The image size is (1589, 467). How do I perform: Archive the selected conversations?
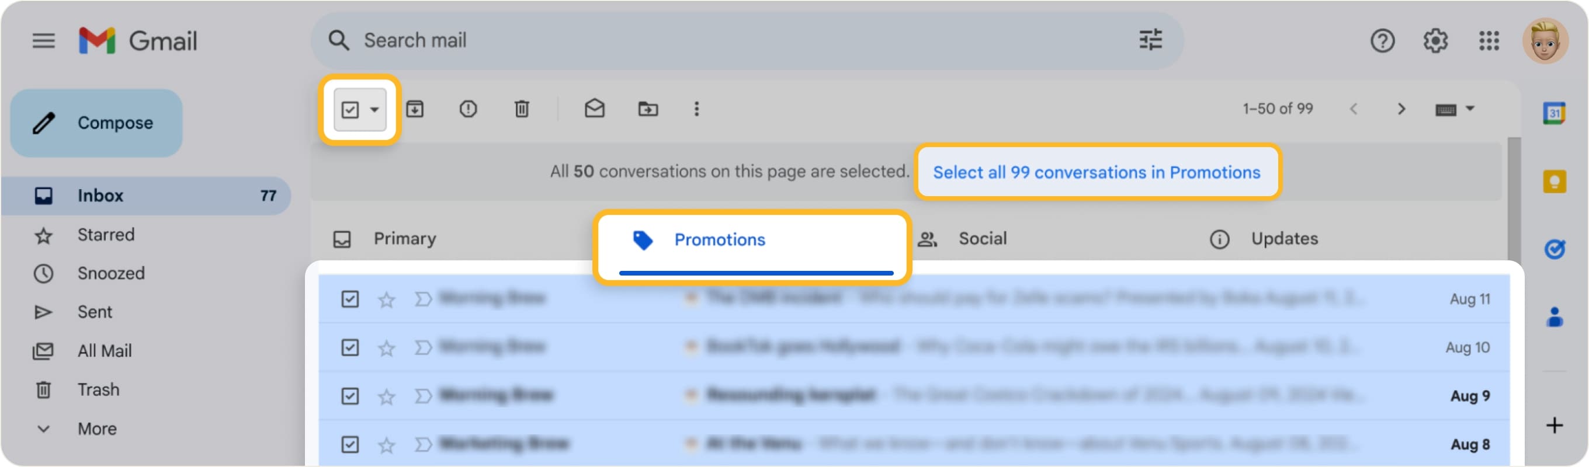[415, 109]
